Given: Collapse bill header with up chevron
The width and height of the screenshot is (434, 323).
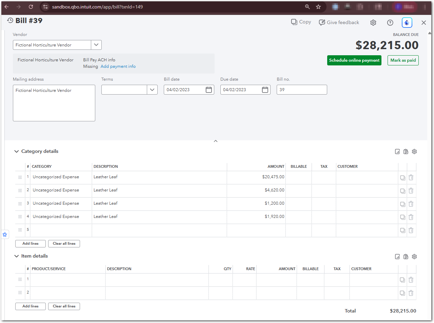Looking at the screenshot, I should click(x=216, y=141).
